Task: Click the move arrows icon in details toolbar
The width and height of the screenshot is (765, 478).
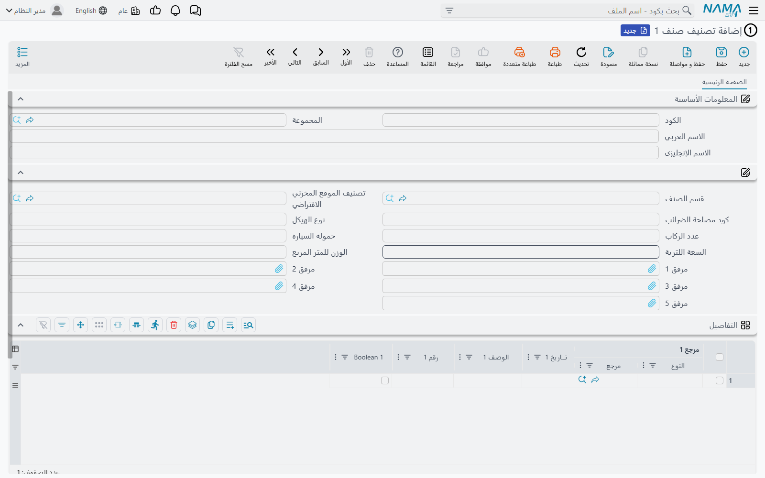Action: click(x=81, y=325)
